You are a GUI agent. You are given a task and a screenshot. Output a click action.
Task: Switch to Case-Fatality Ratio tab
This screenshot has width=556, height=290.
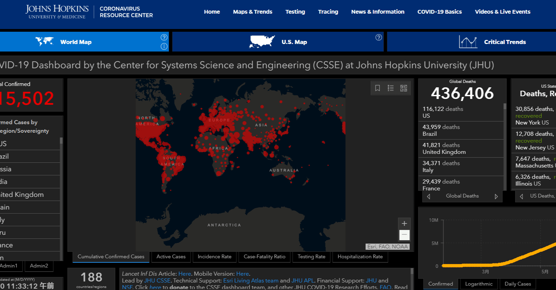(265, 257)
